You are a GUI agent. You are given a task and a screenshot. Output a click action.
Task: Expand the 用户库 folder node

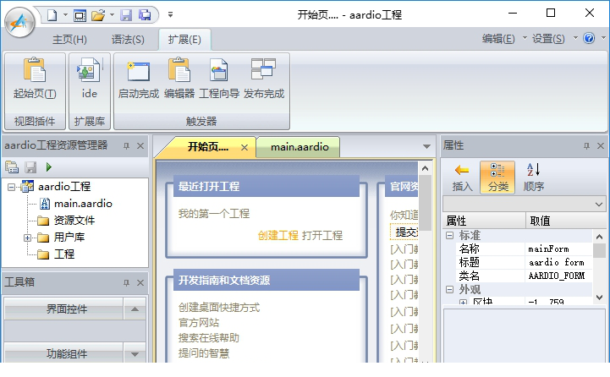tap(27, 238)
